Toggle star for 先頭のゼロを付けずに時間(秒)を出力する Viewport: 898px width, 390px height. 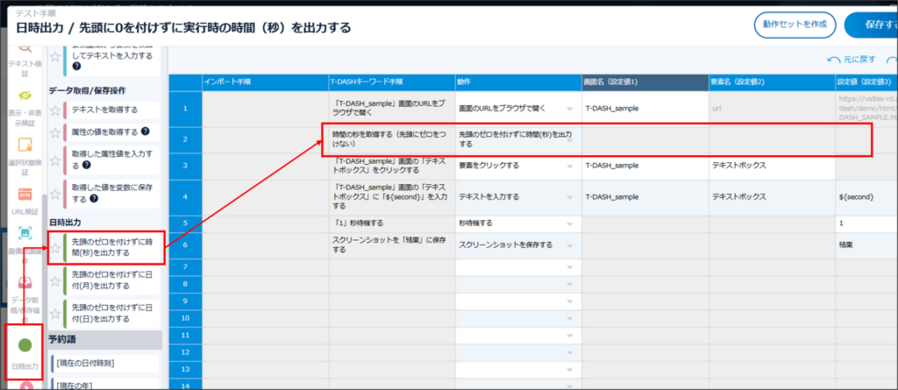(55, 248)
